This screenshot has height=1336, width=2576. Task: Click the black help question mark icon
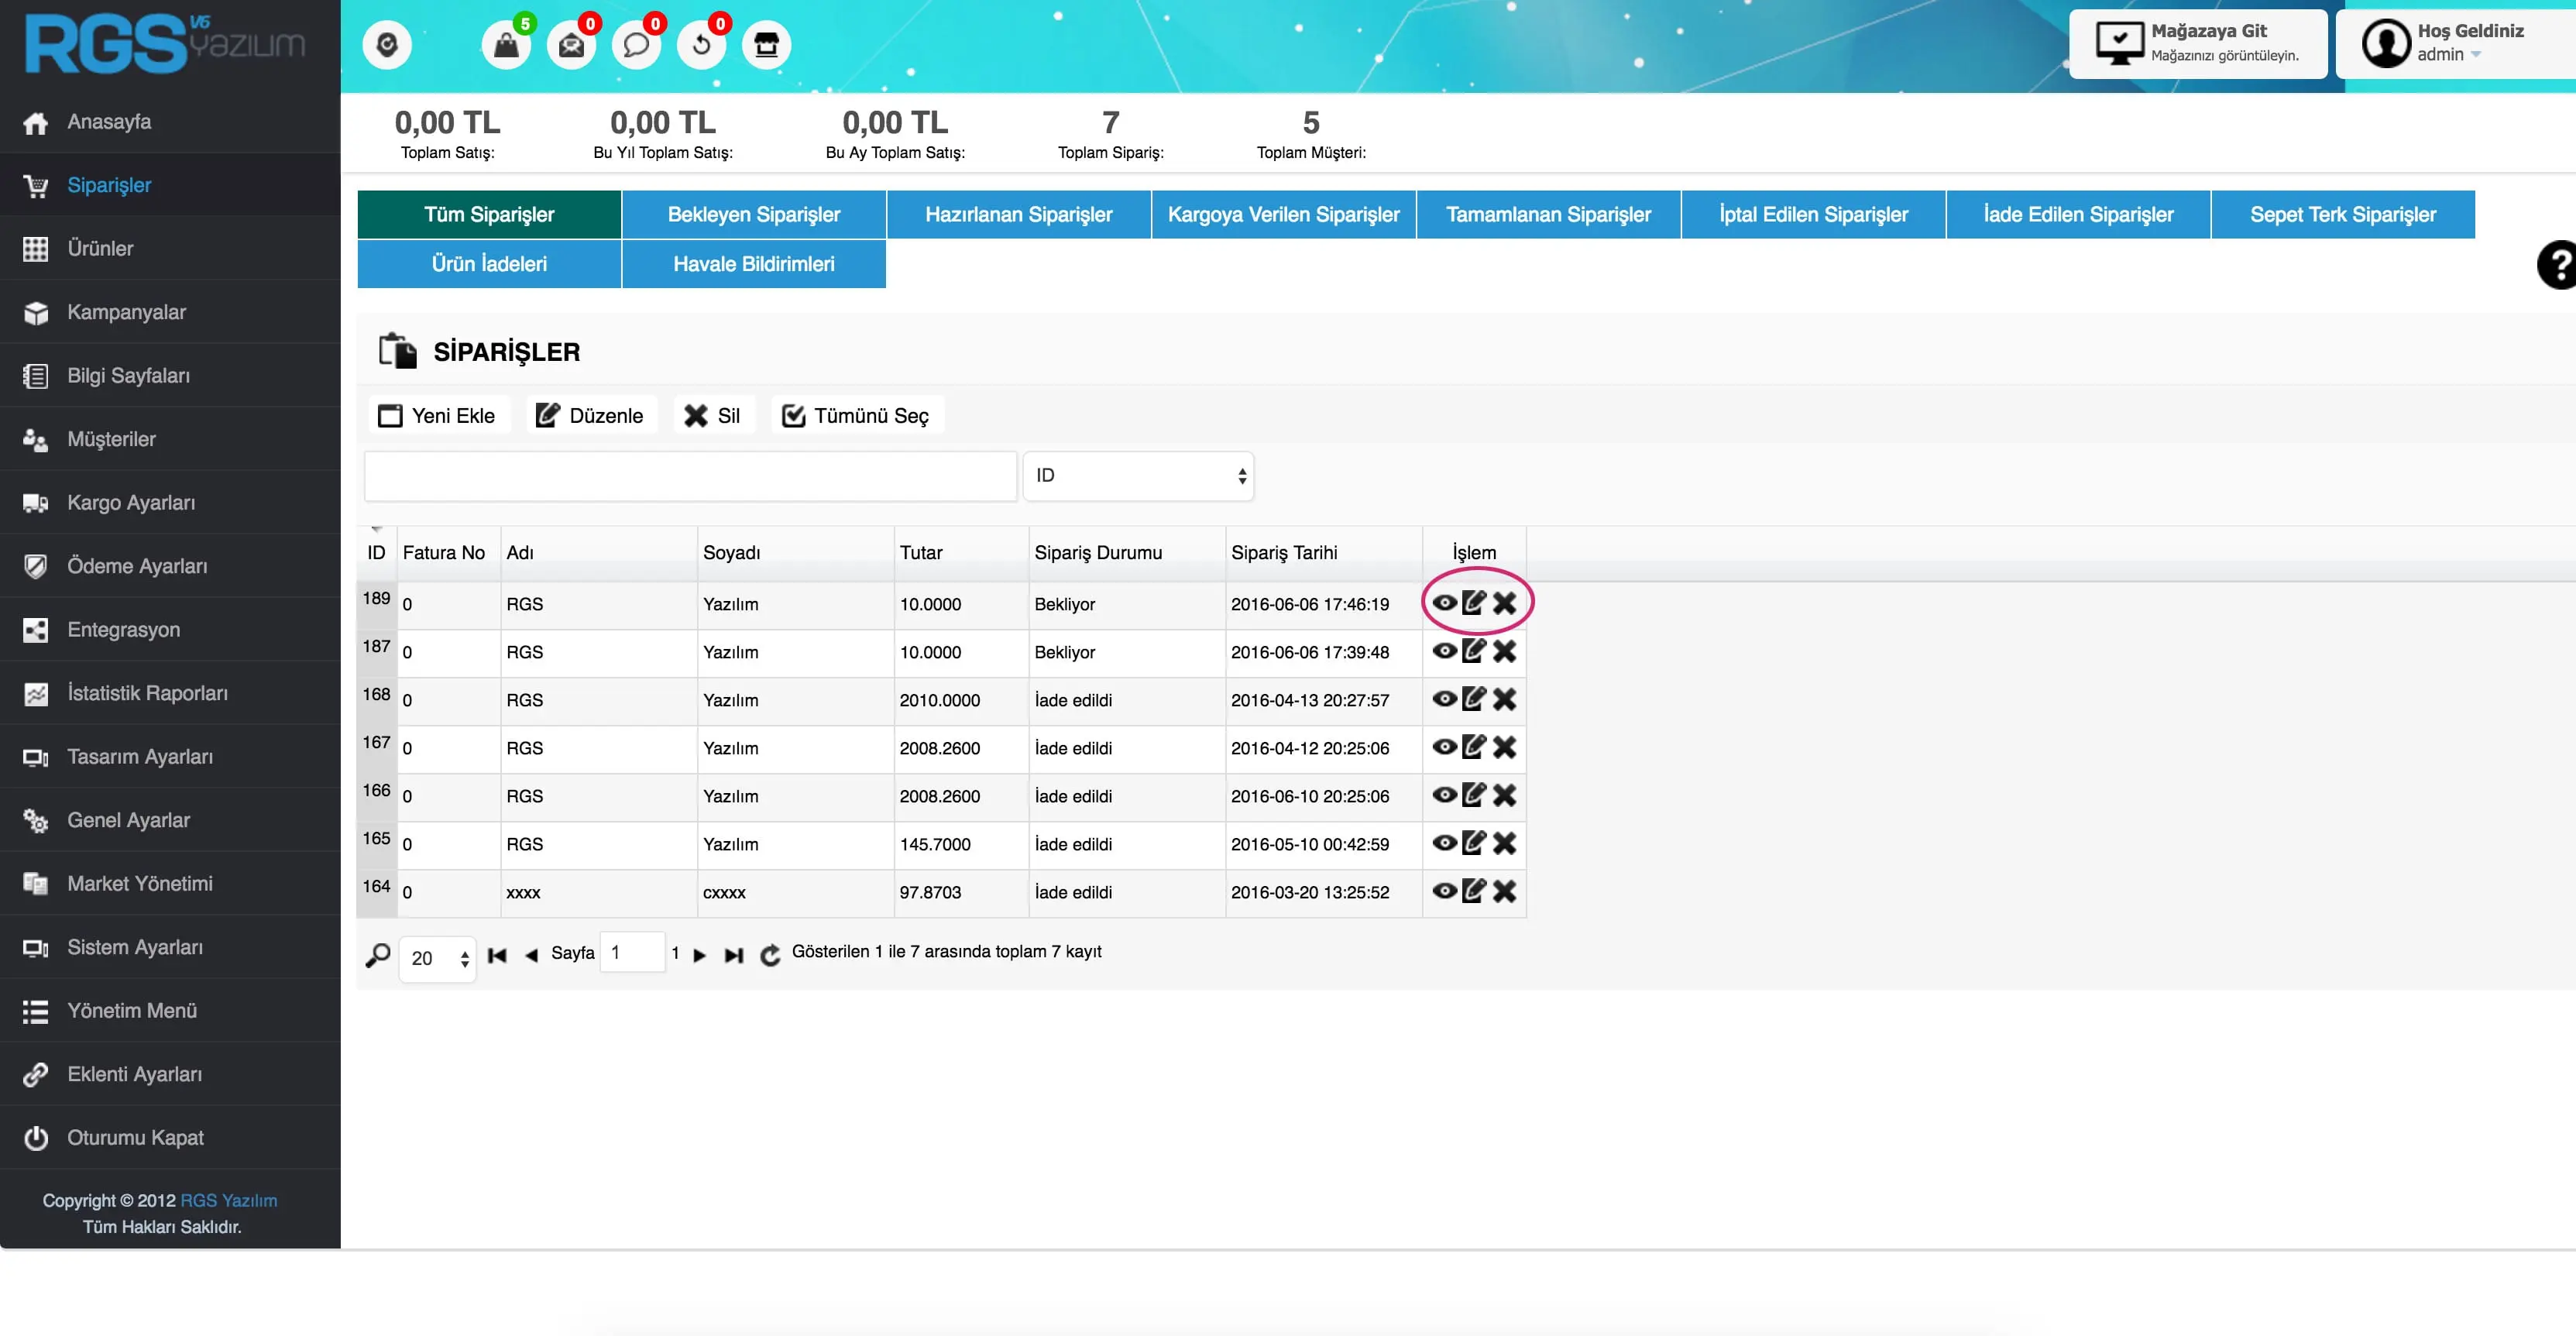click(x=2558, y=265)
